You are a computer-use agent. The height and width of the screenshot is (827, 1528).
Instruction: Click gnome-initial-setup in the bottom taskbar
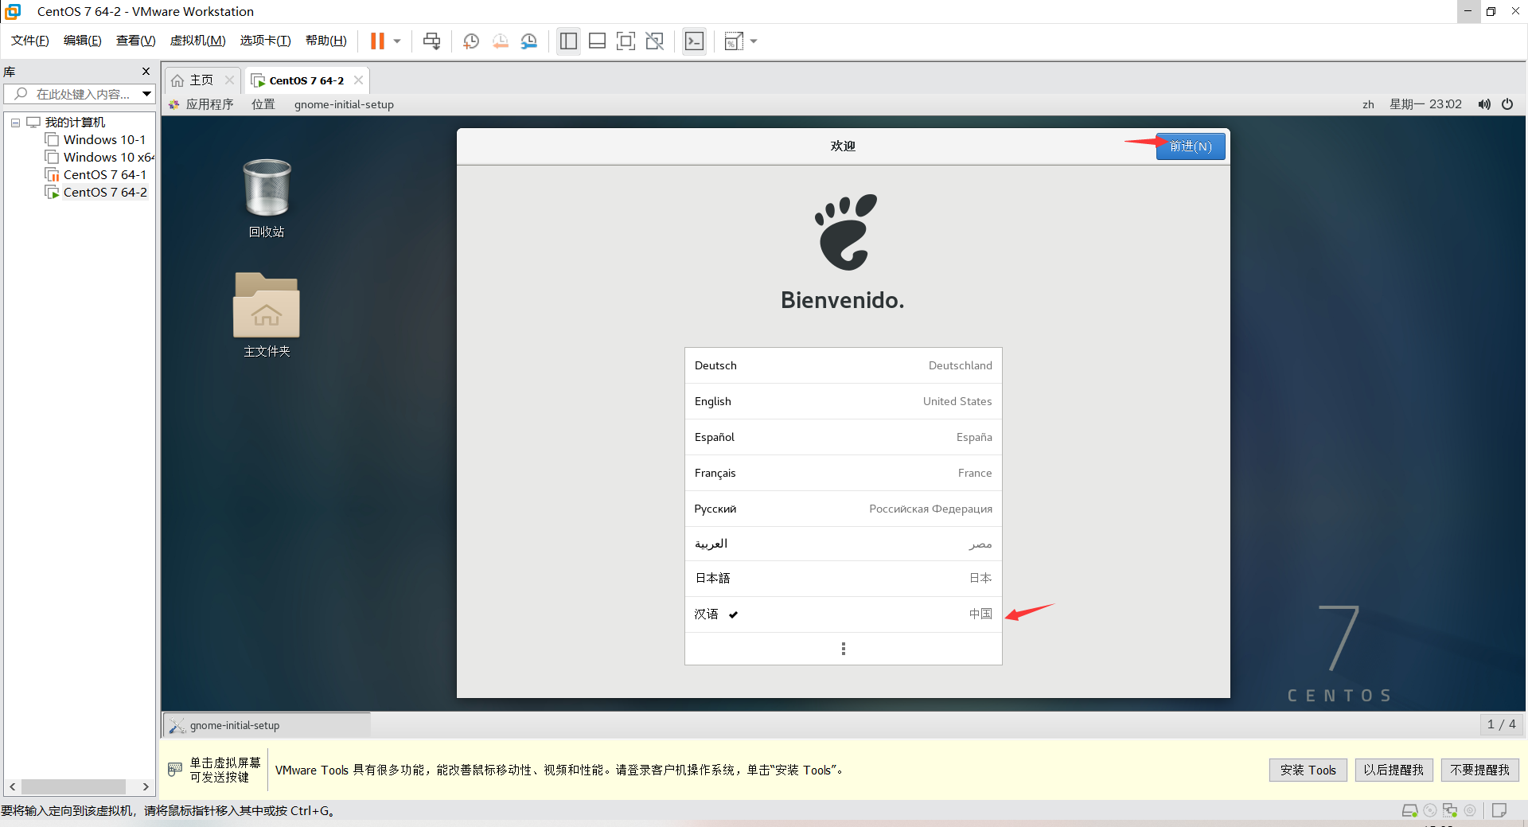[267, 725]
